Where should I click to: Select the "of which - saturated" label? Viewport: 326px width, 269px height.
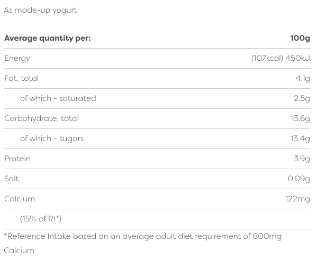click(x=58, y=98)
